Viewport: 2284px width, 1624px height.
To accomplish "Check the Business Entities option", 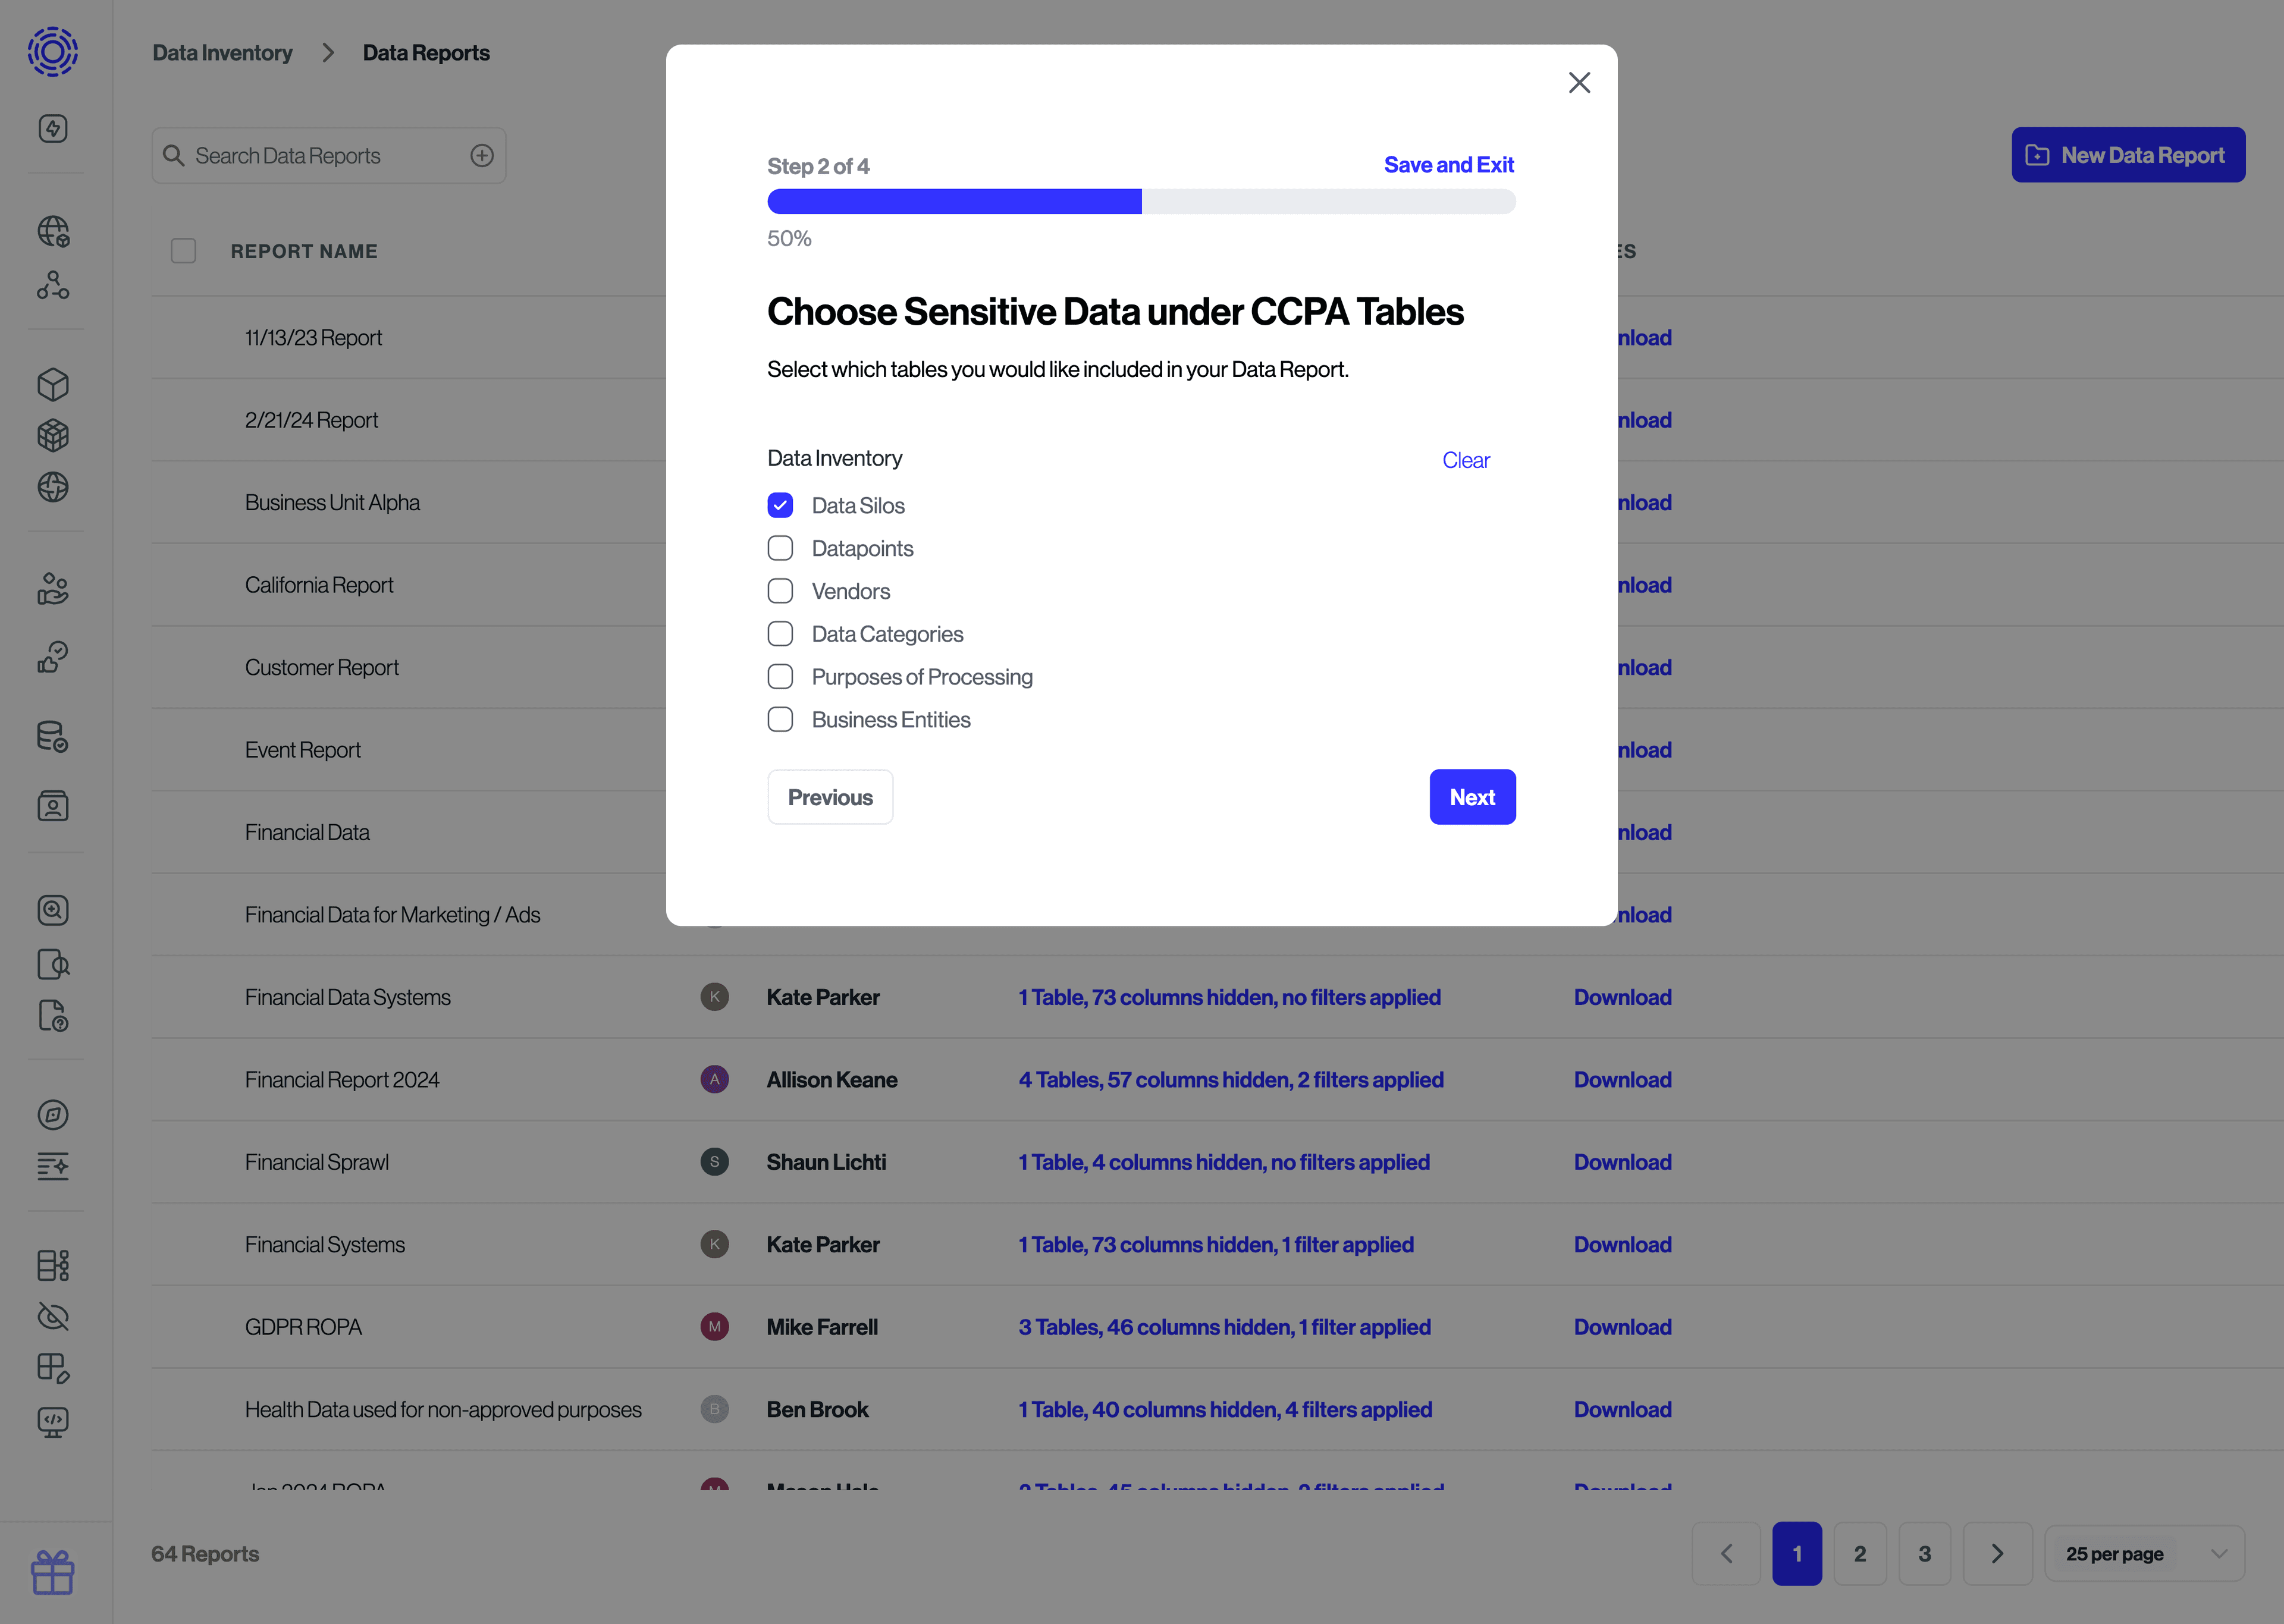I will coord(780,719).
